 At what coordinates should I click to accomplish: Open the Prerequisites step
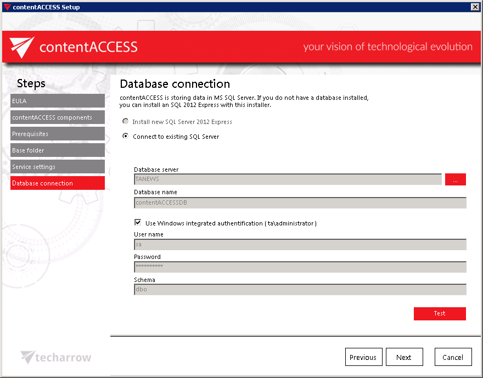click(x=57, y=134)
